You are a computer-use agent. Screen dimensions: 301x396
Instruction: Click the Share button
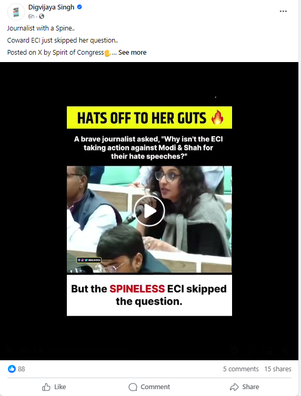244,387
